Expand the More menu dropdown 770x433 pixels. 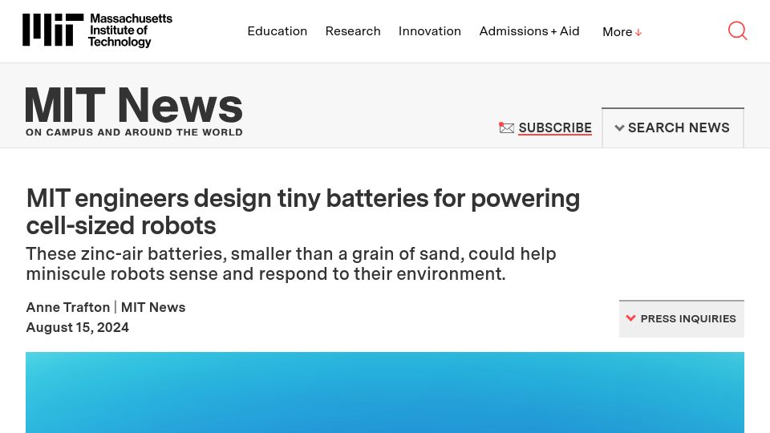[x=622, y=32]
